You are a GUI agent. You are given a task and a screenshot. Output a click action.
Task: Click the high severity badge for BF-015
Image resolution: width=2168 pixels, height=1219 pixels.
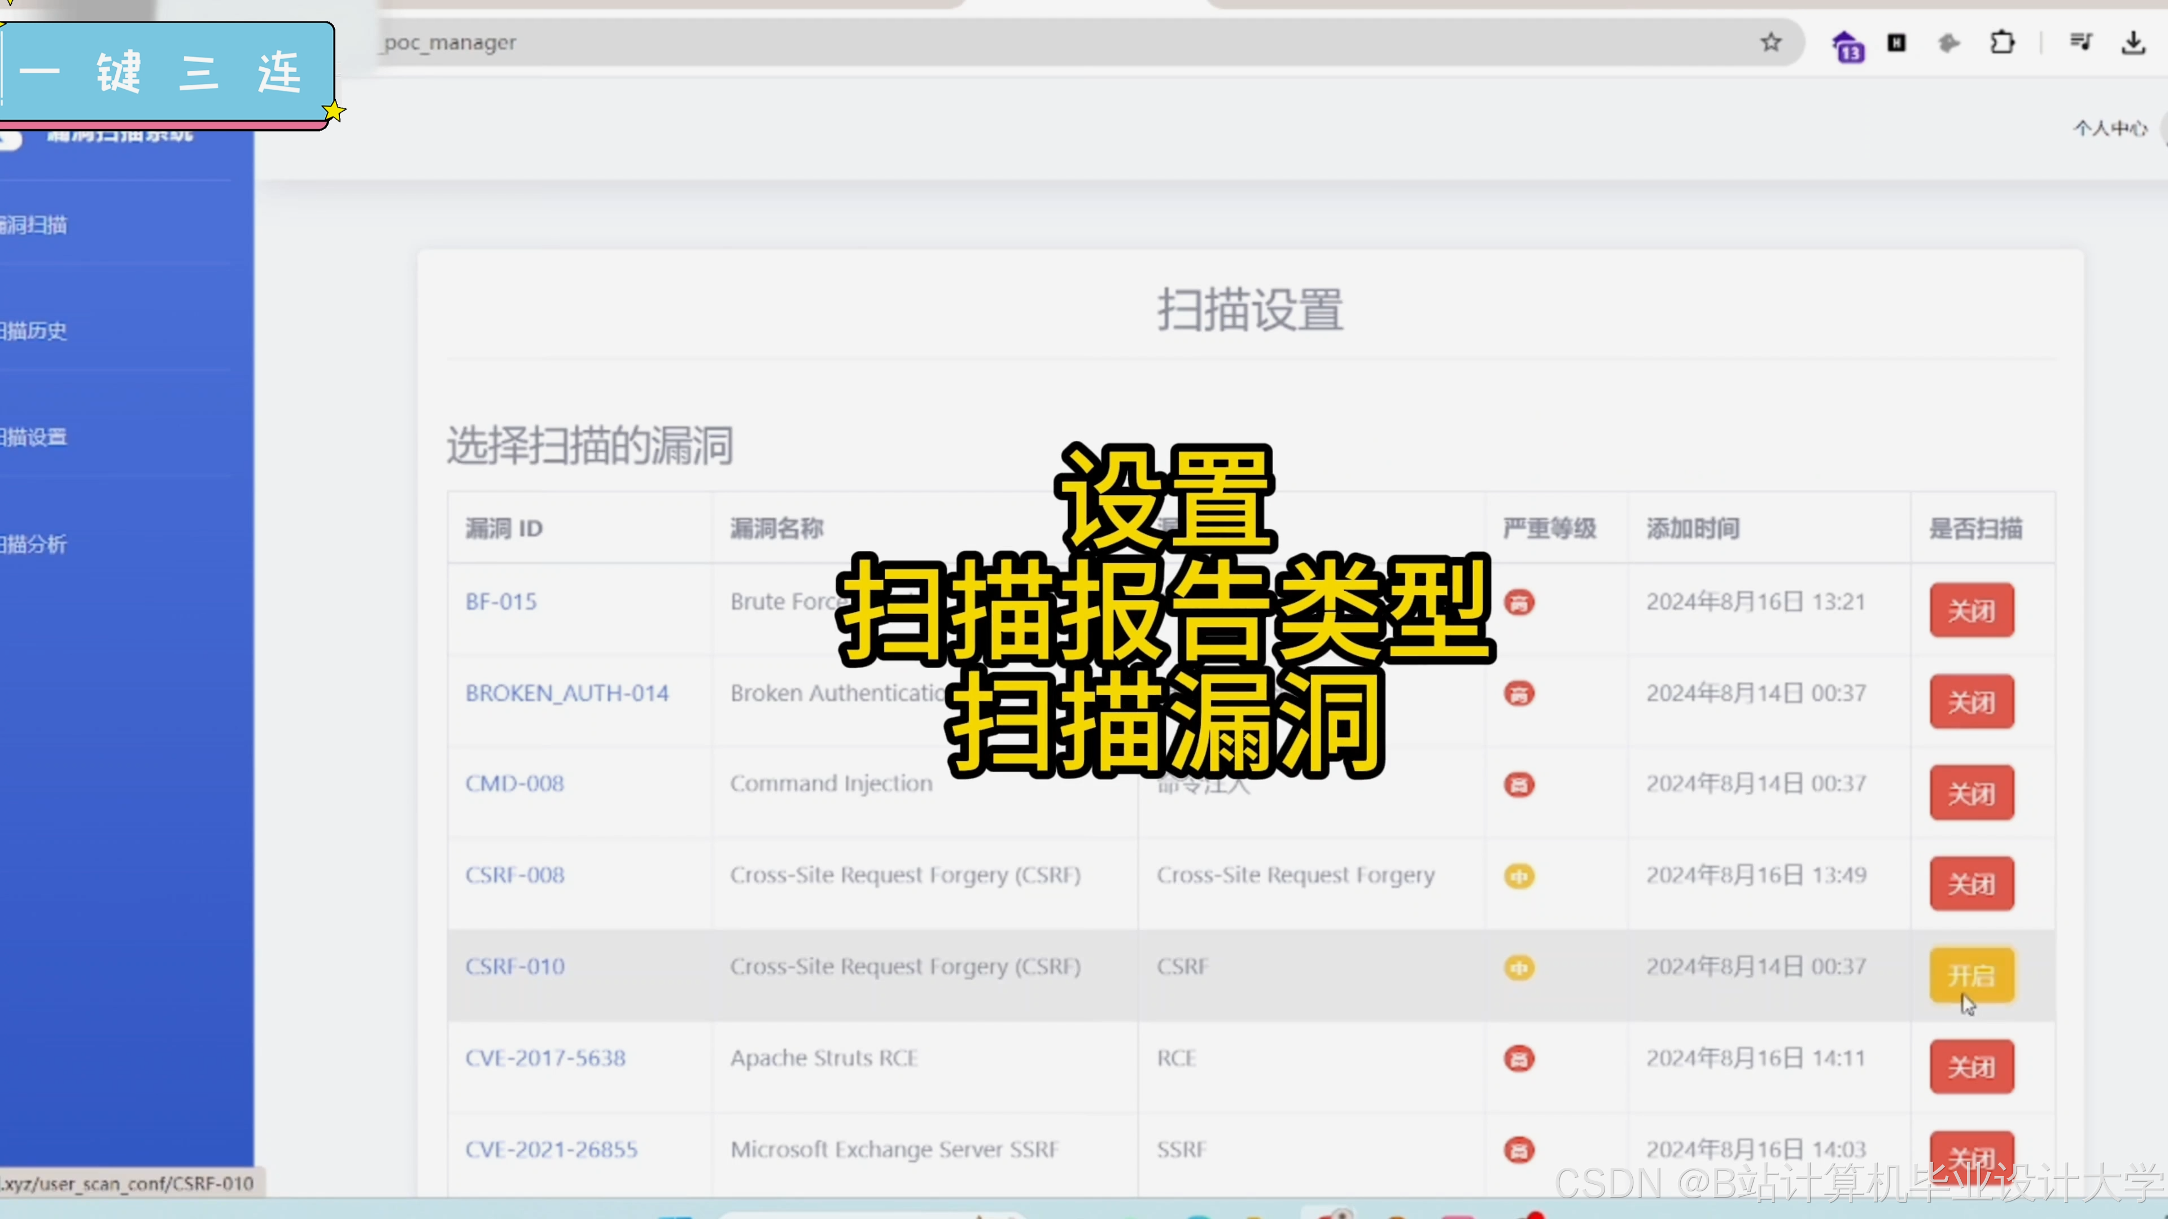(1519, 602)
